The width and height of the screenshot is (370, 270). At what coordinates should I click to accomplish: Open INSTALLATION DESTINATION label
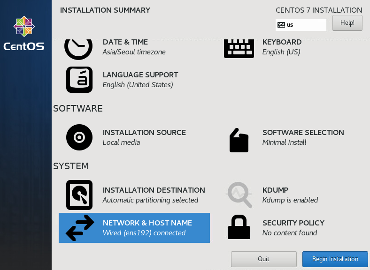tap(154, 190)
